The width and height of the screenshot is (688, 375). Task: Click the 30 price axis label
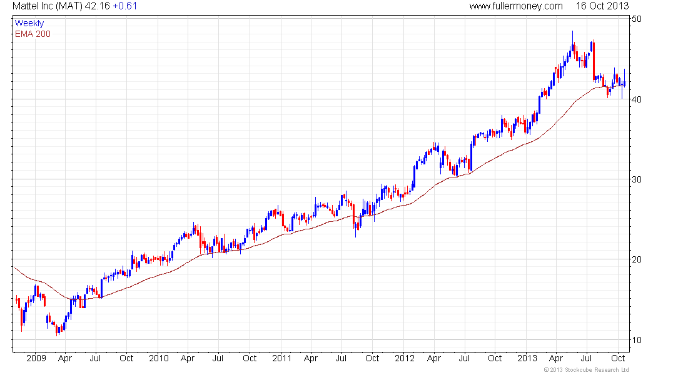637,179
